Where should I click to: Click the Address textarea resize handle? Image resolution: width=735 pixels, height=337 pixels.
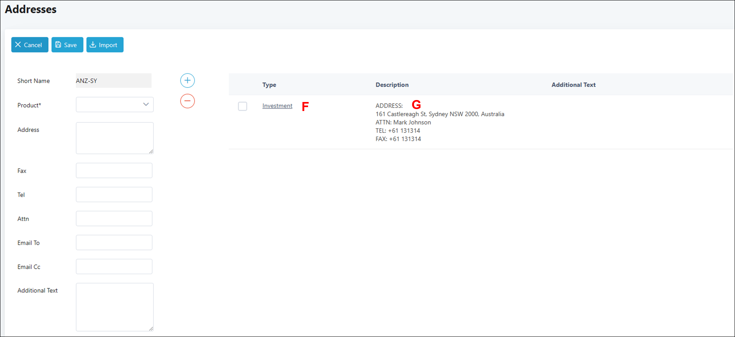(x=151, y=151)
